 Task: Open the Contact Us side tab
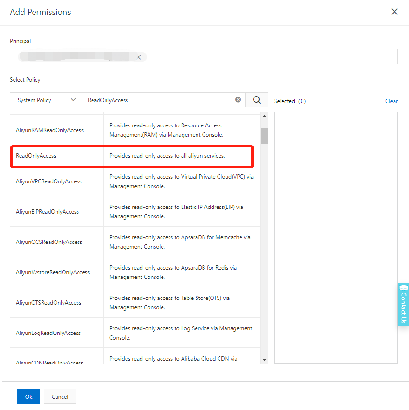click(403, 304)
